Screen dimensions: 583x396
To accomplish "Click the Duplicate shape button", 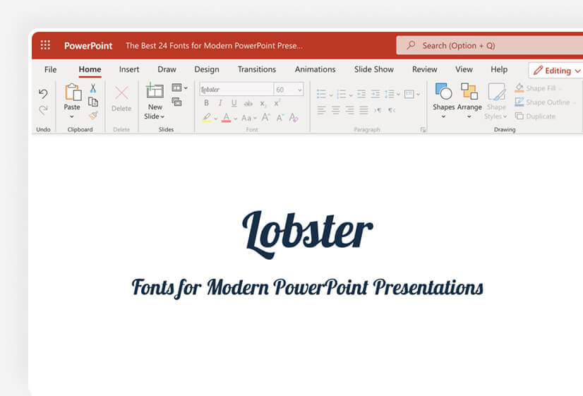I will coord(535,116).
